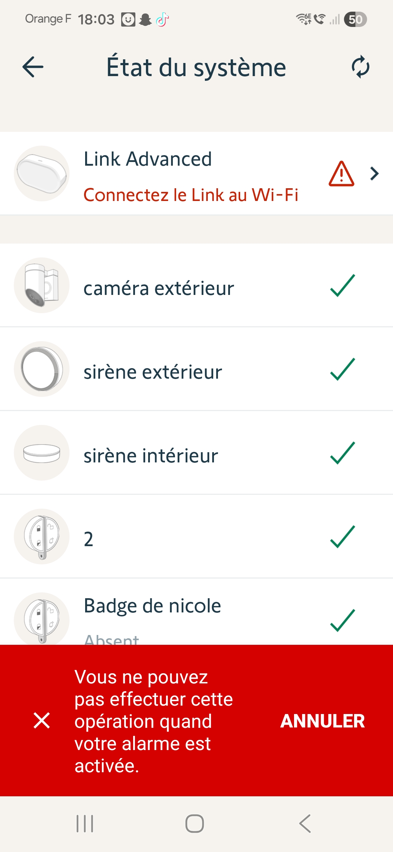Tap the key fob icon named 2
This screenshot has width=393, height=852.
(x=41, y=536)
